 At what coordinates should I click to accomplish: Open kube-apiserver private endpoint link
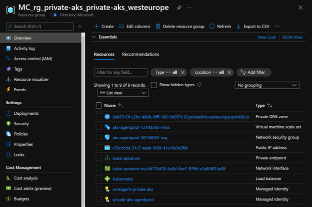[x=126, y=158]
